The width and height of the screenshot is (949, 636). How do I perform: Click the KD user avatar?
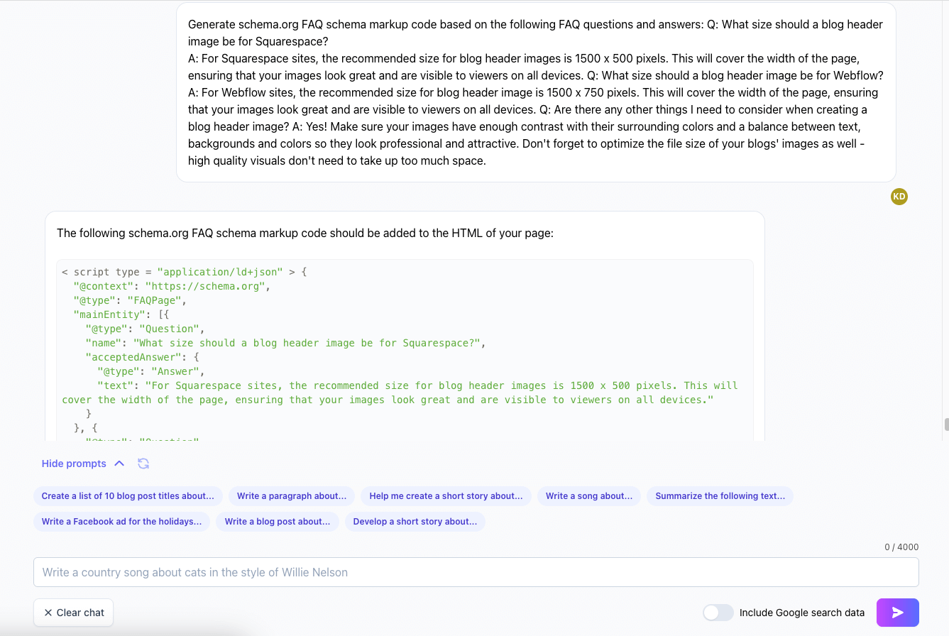[x=899, y=197]
